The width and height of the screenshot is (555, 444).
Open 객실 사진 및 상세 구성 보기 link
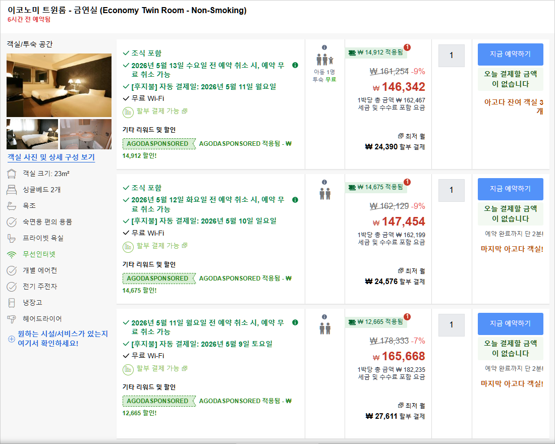(51, 157)
